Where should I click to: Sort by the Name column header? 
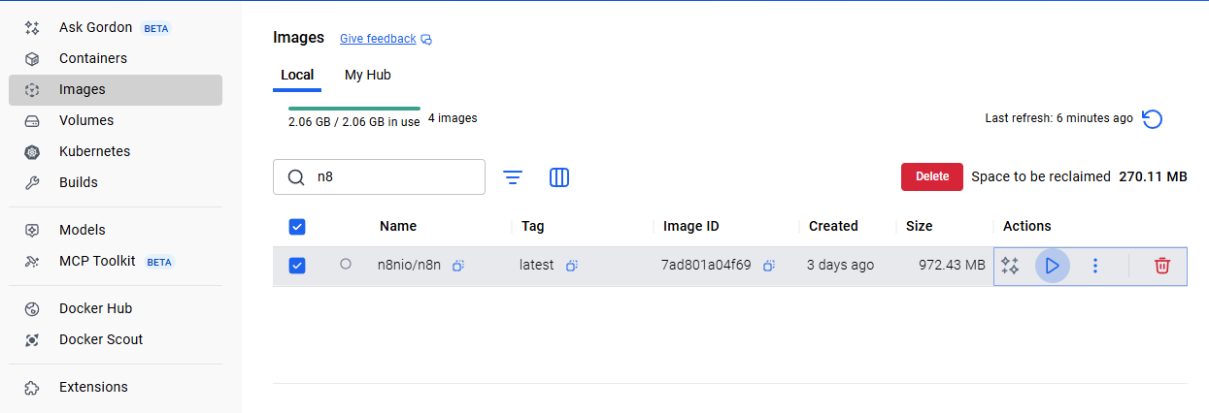pos(398,226)
